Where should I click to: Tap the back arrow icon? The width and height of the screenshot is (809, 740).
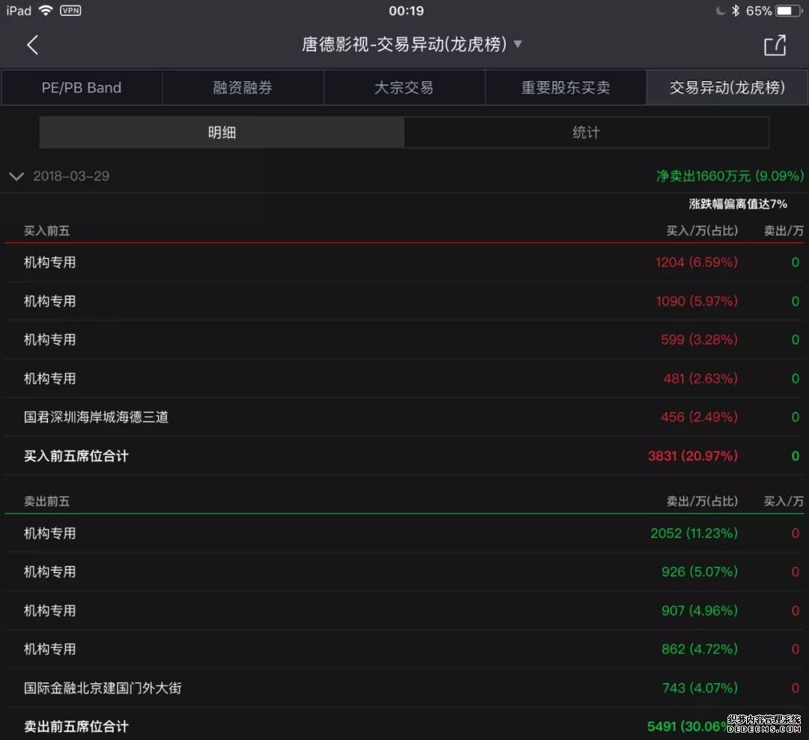pos(32,45)
